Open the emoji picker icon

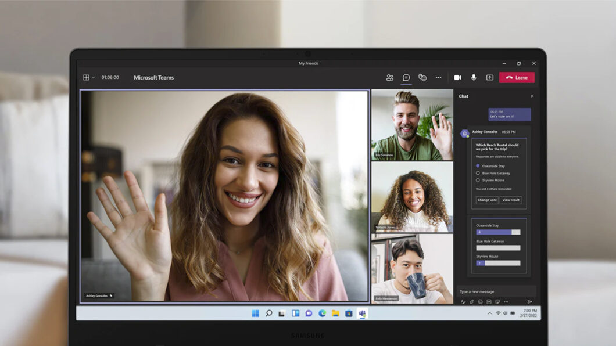tap(480, 302)
